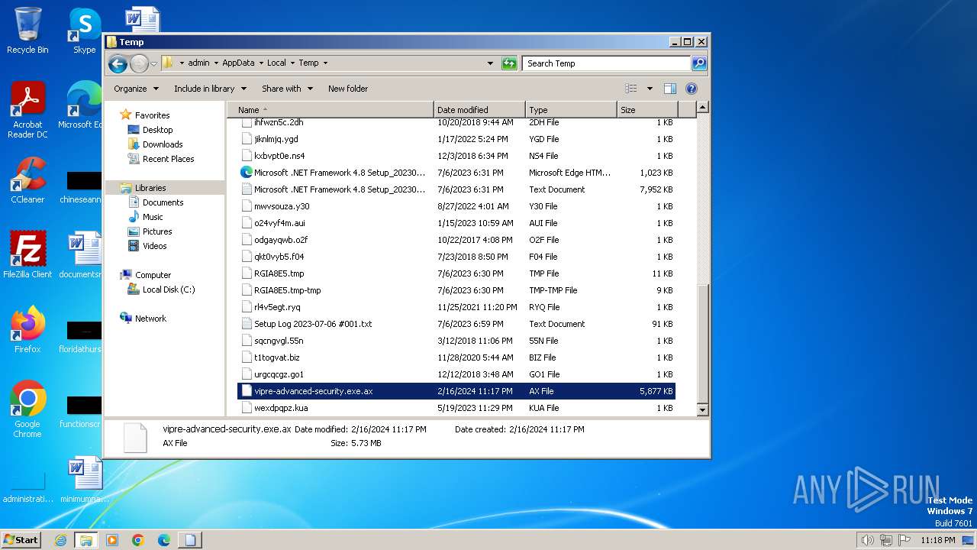Click the blue Help question mark icon
Image resolution: width=977 pixels, height=550 pixels.
(692, 89)
